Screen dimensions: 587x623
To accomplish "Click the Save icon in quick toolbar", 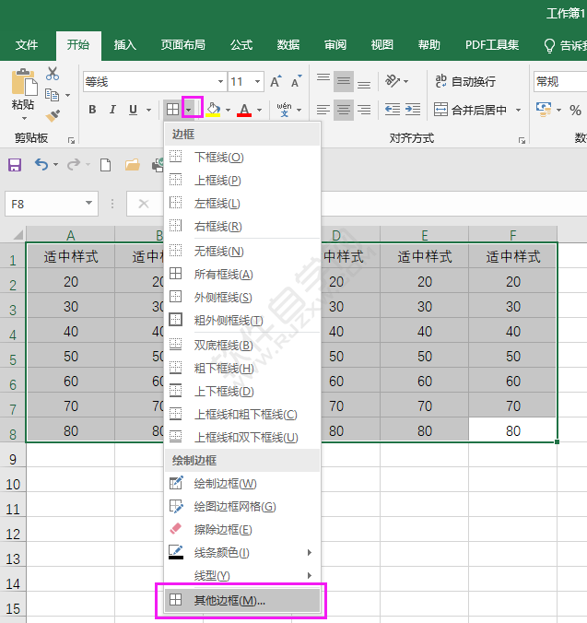I will point(15,164).
